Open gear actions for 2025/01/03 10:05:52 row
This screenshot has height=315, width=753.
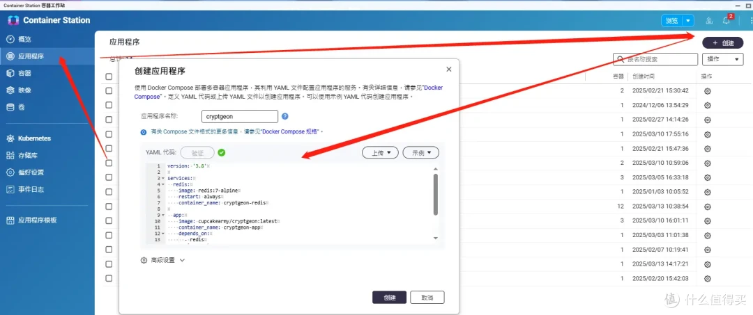(x=707, y=192)
